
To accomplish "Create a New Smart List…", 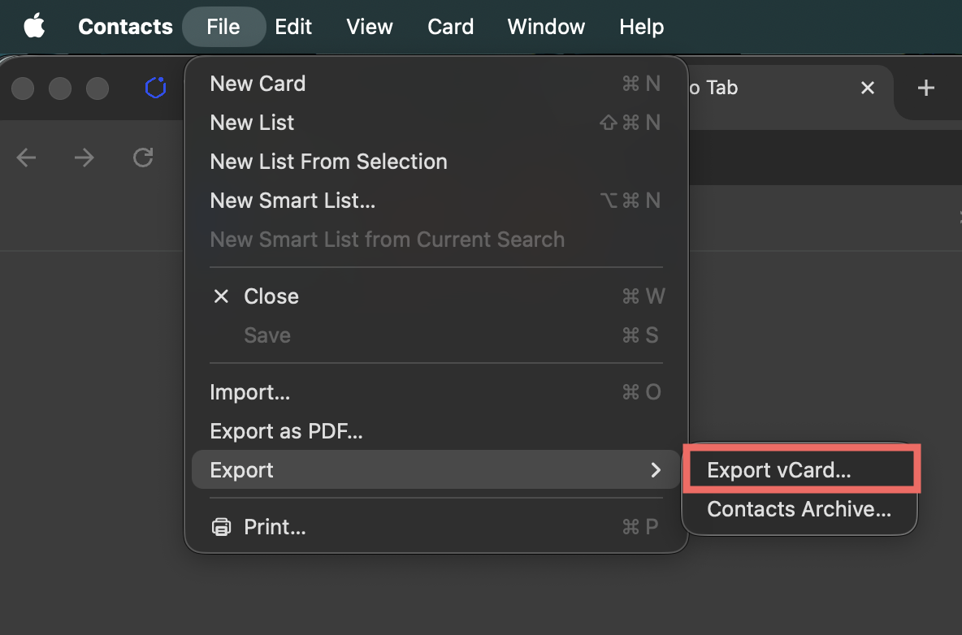I will coord(292,201).
